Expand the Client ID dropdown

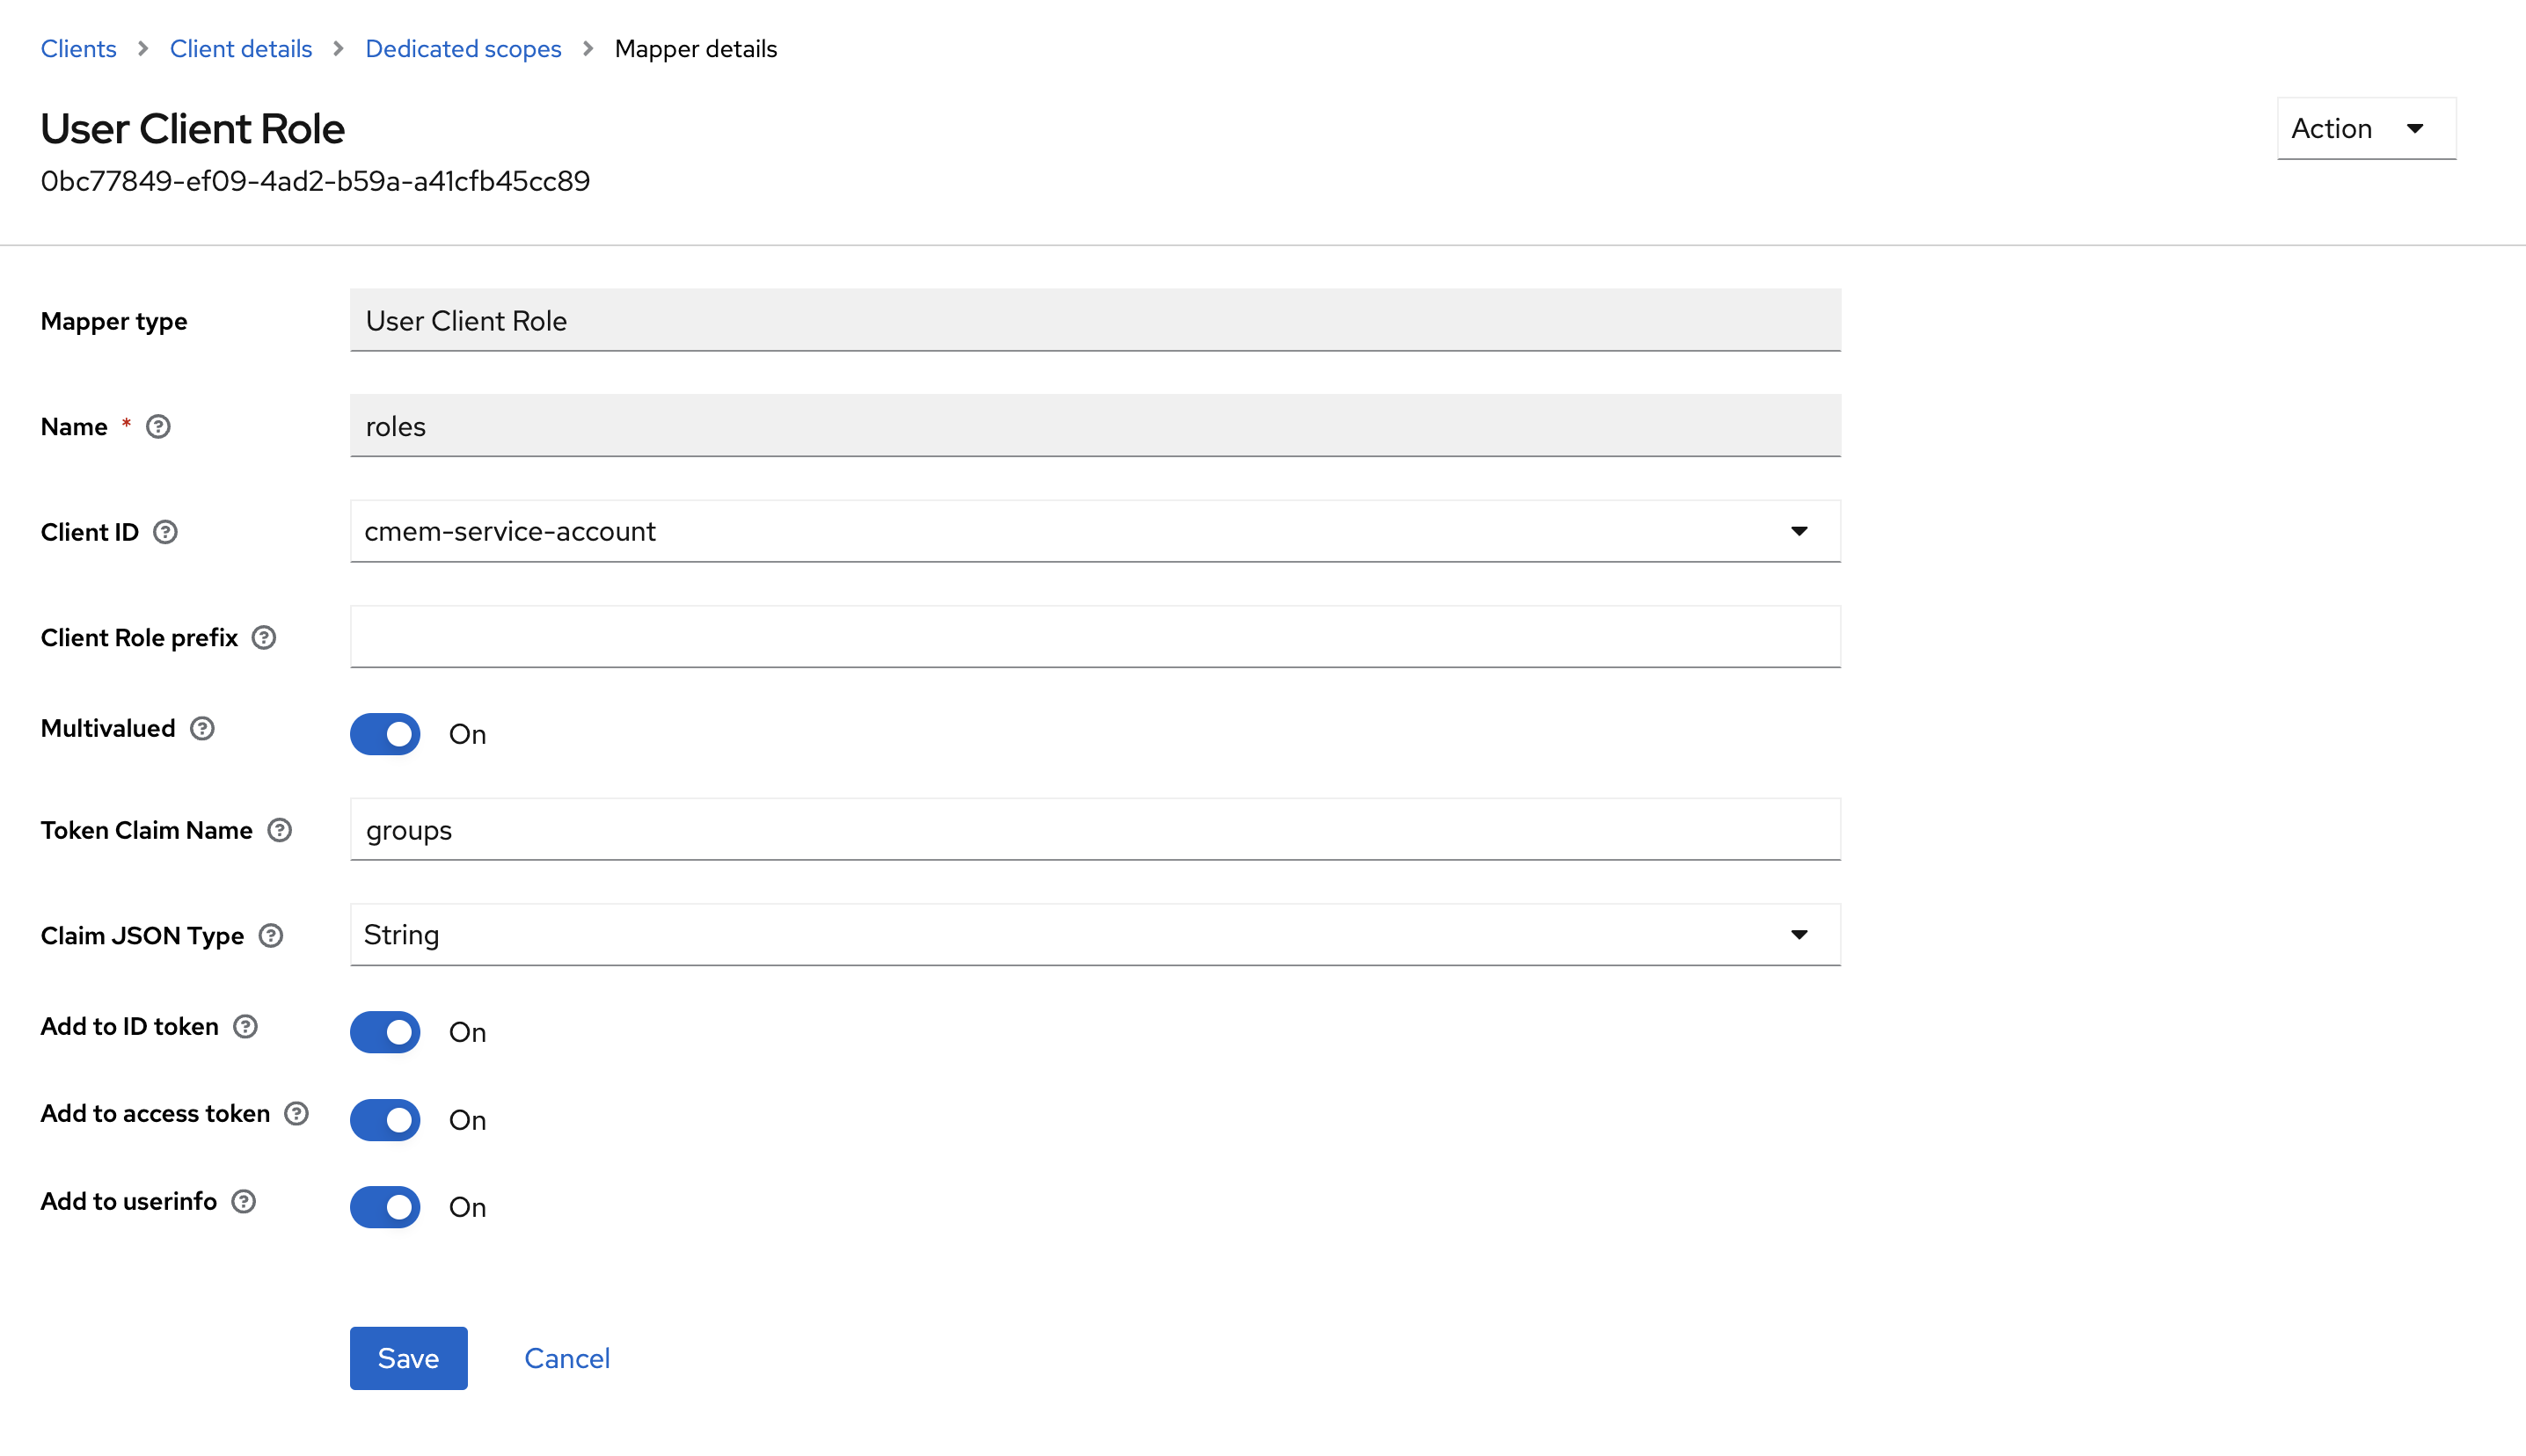point(1799,531)
